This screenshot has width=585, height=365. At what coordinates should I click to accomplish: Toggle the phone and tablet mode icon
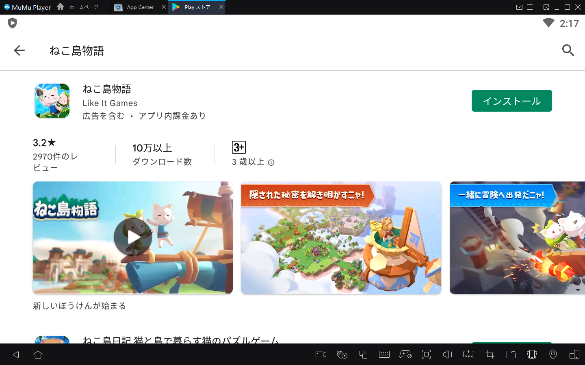[x=574, y=355]
